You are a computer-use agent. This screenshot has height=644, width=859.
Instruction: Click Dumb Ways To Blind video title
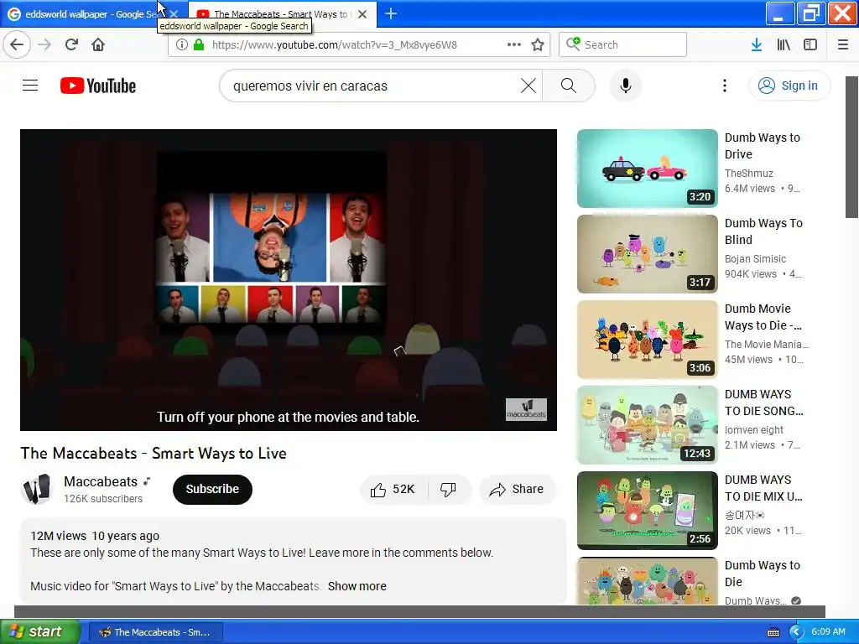coord(763,231)
